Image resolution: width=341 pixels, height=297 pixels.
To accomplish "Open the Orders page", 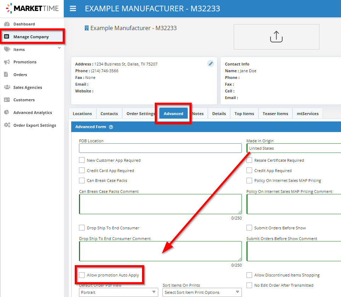I will (32, 75).
